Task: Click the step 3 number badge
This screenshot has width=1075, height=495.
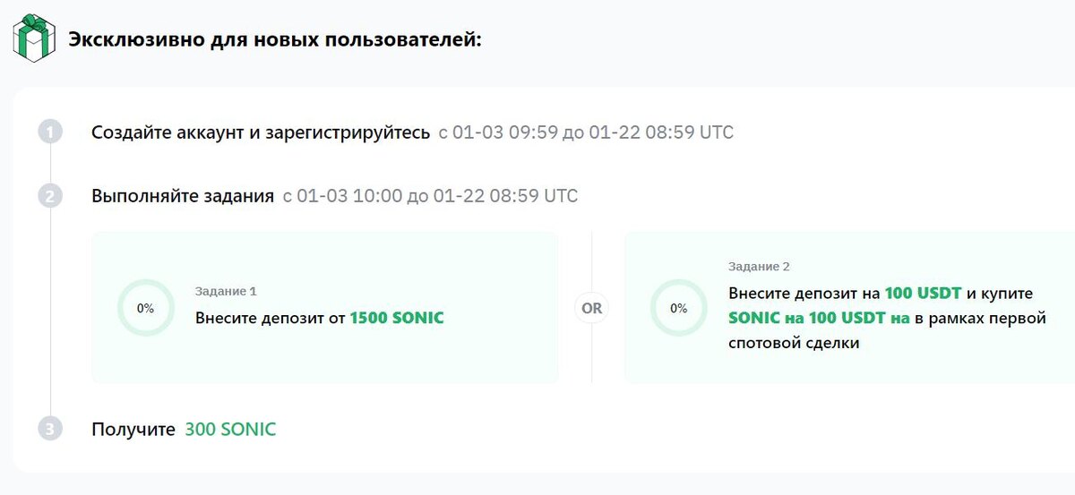Action: (50, 430)
